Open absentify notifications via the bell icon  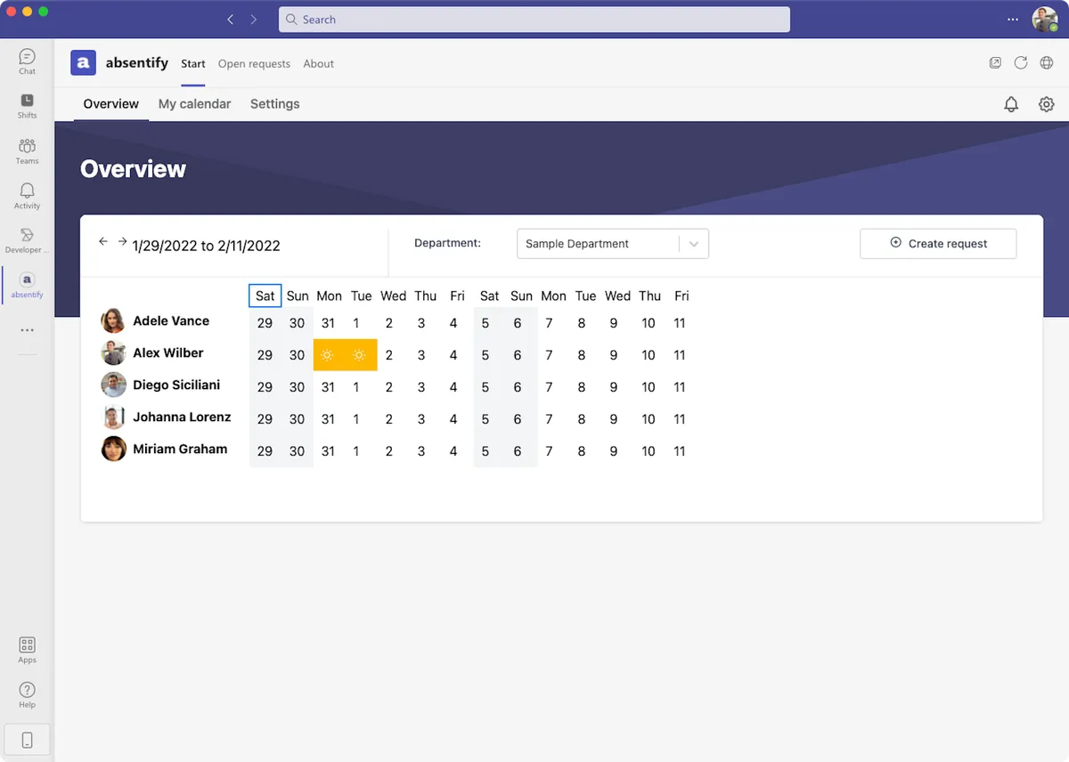point(1011,104)
